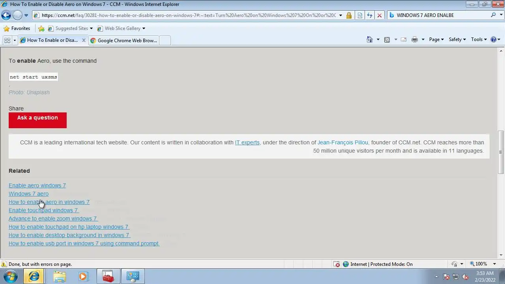
Task: Expand the tab list dropdown arrow
Action: 15,40
